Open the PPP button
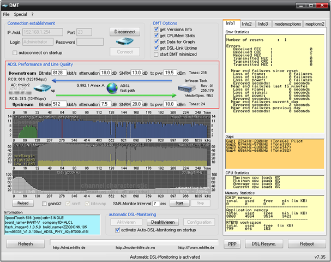Viewport: 331px width, 262px height. [x=232, y=244]
